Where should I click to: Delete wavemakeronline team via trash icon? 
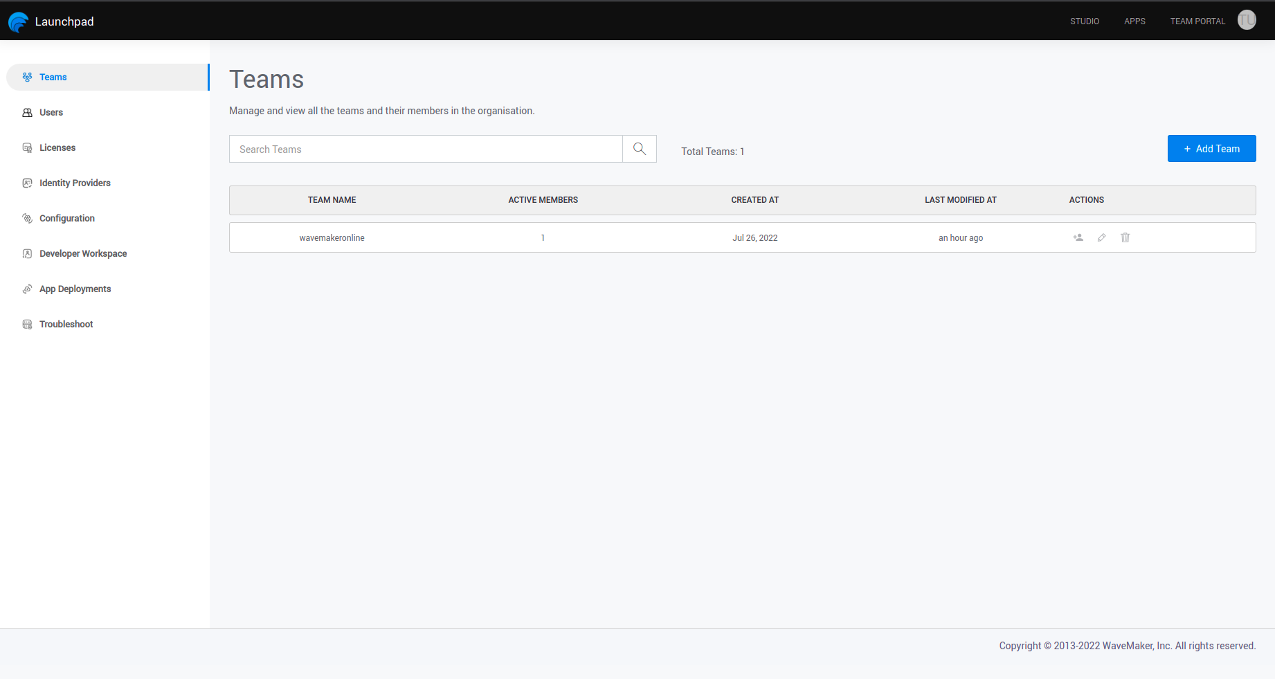coord(1125,237)
